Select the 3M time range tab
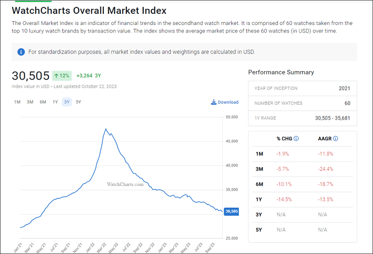This screenshot has width=373, height=254. click(30, 102)
